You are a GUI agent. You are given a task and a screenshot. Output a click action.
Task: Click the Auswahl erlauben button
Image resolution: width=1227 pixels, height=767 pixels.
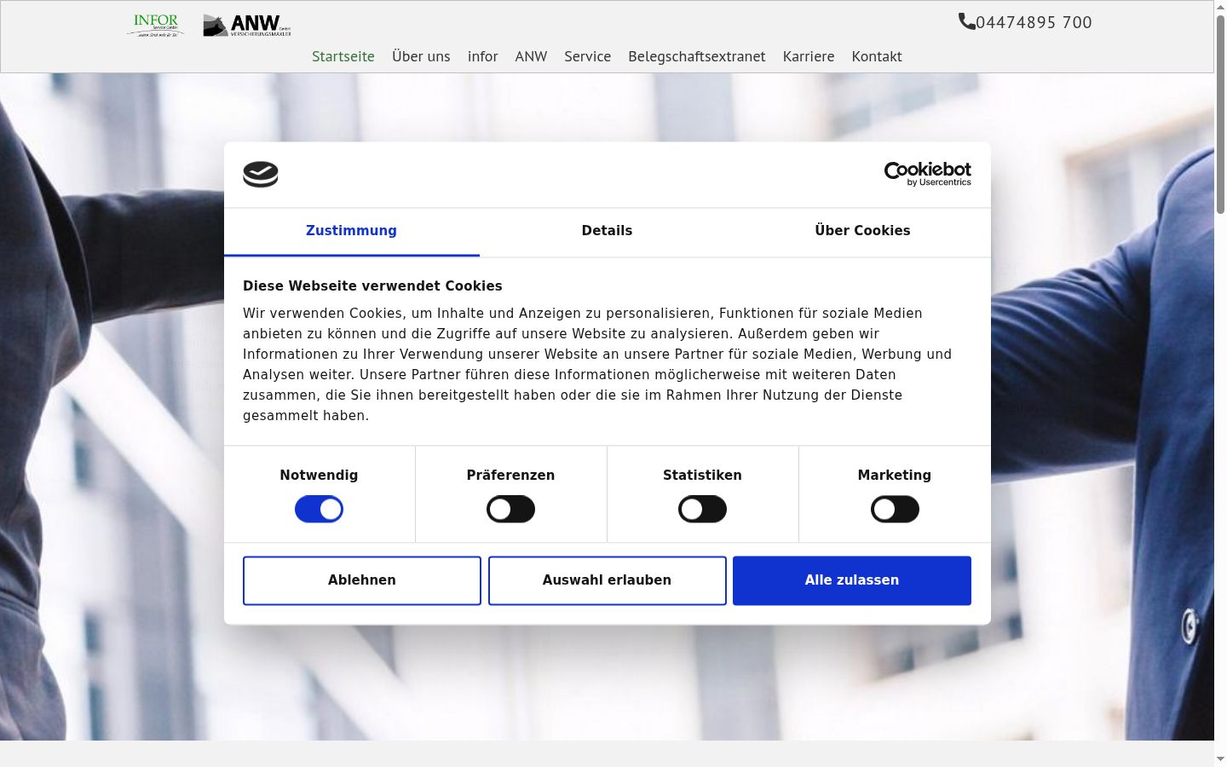pos(607,580)
